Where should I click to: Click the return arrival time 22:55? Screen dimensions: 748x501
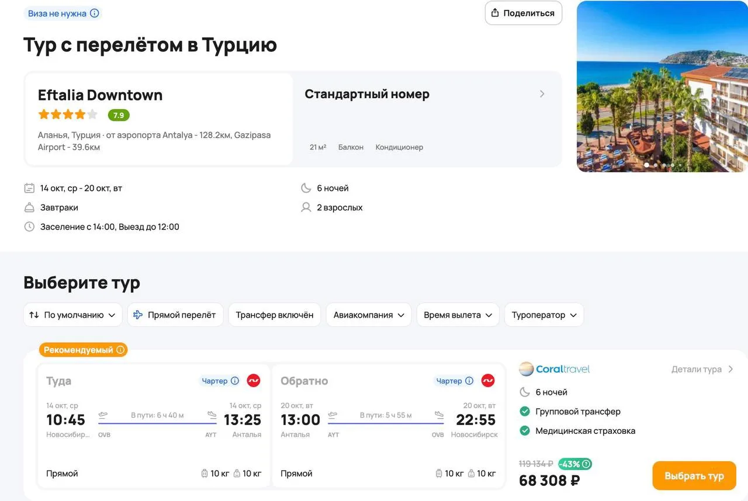[476, 420]
